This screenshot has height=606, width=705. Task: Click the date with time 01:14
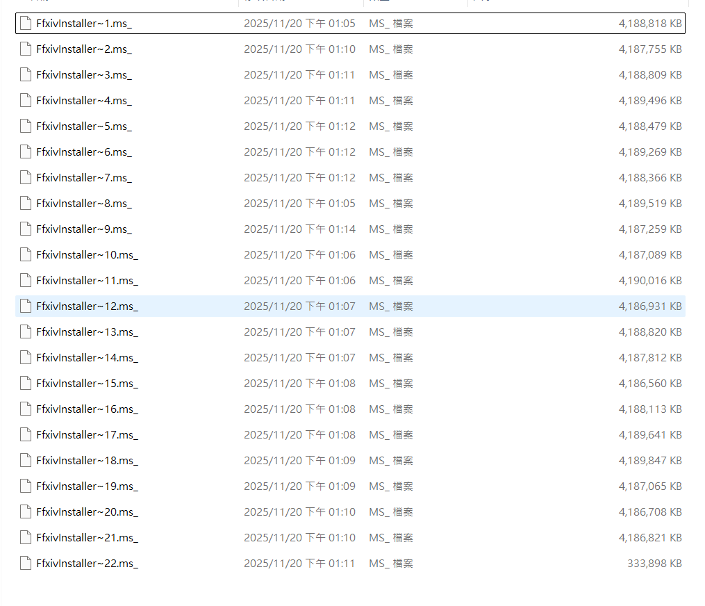(x=299, y=229)
